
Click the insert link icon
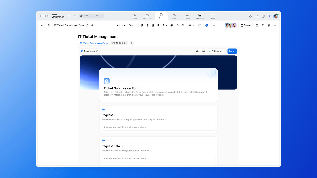coord(172,25)
